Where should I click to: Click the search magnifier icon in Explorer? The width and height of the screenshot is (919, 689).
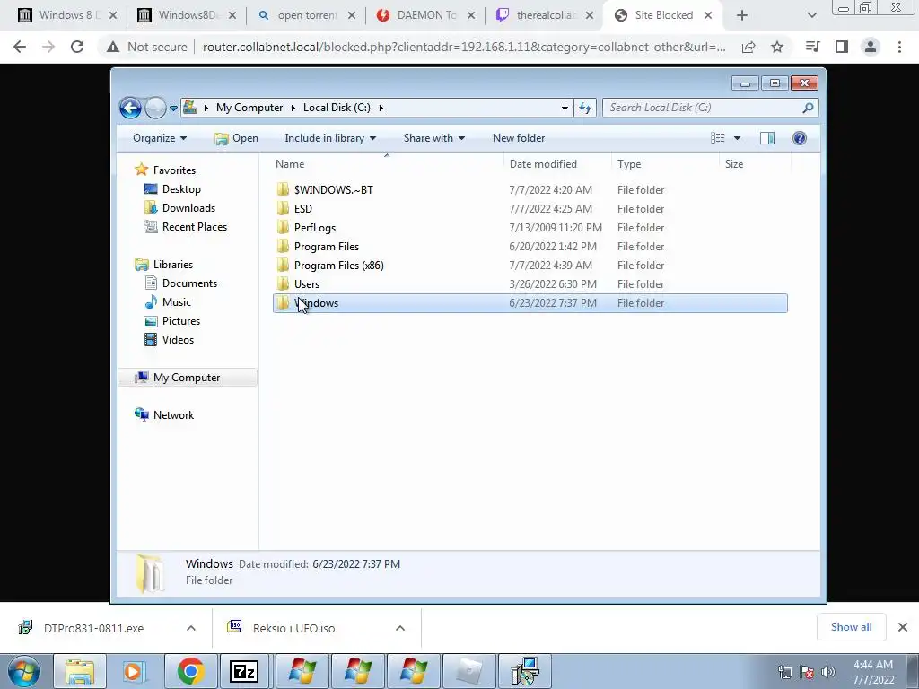pos(809,108)
